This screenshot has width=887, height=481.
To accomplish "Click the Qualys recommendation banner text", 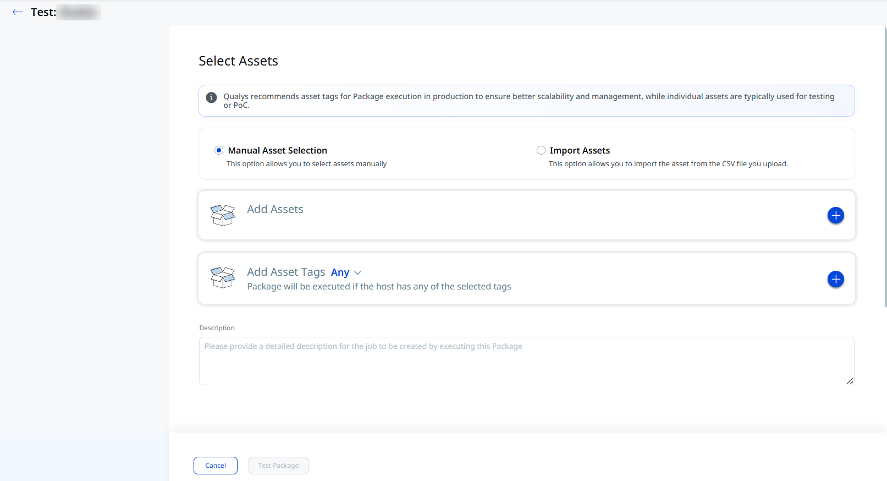I will 528,101.
